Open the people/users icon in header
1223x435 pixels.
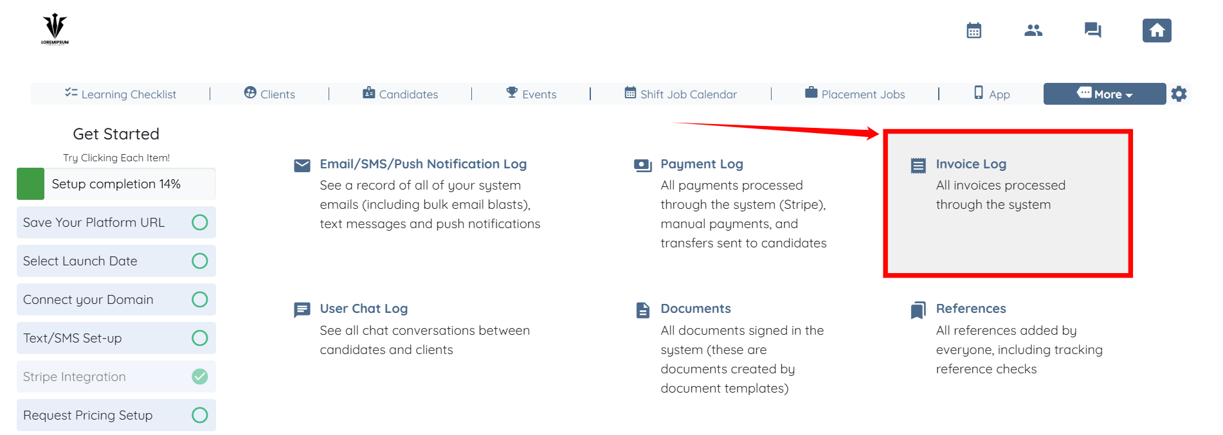(x=1033, y=30)
